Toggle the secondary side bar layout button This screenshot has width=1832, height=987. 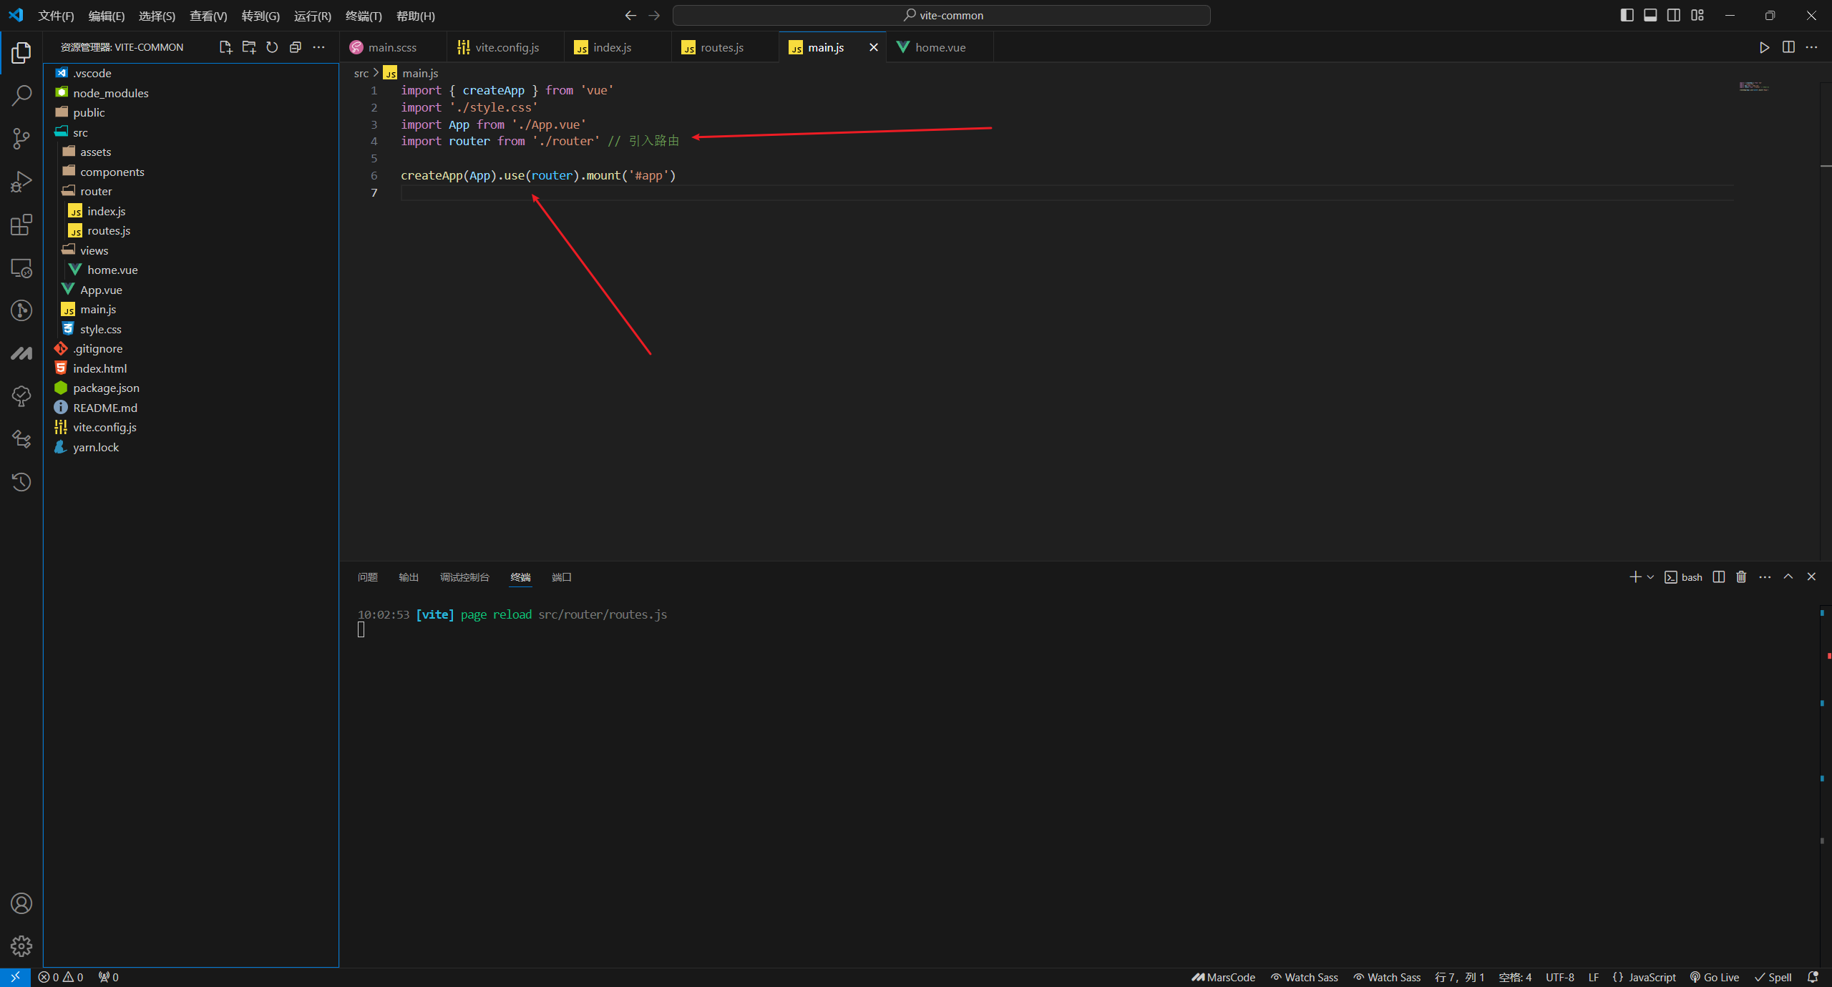point(1674,15)
